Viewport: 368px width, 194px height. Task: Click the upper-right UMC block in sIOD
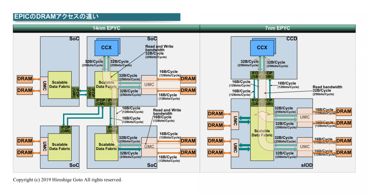(305, 117)
